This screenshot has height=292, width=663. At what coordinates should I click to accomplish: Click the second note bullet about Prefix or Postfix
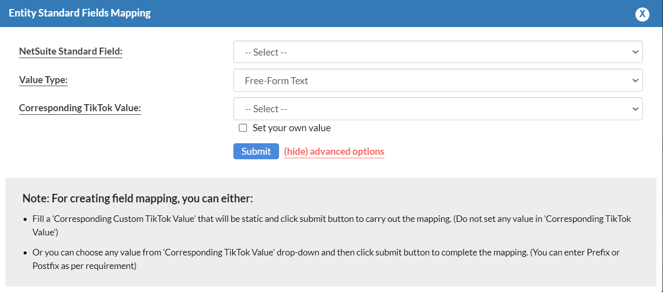326,252
